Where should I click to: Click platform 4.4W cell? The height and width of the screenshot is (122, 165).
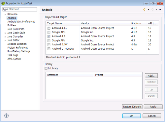(134, 44)
